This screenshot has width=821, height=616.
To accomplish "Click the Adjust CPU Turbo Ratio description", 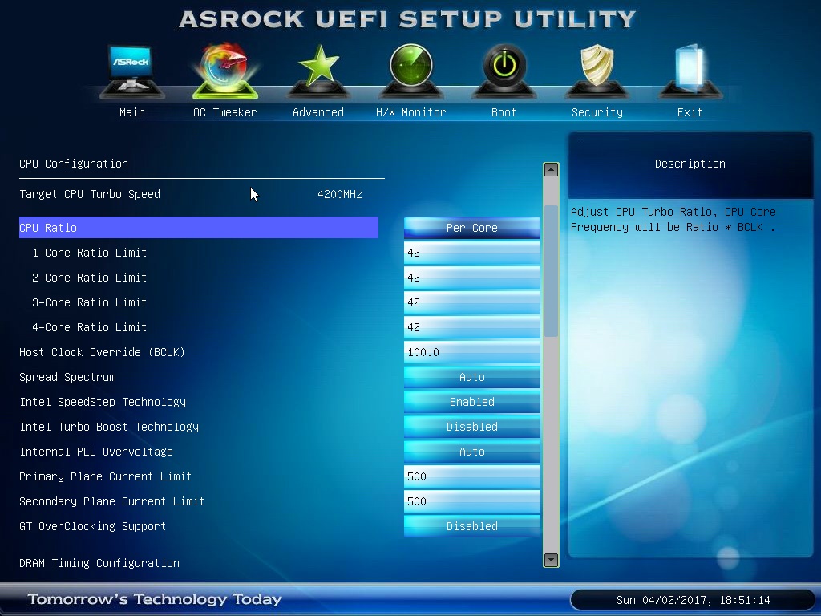I will [673, 220].
